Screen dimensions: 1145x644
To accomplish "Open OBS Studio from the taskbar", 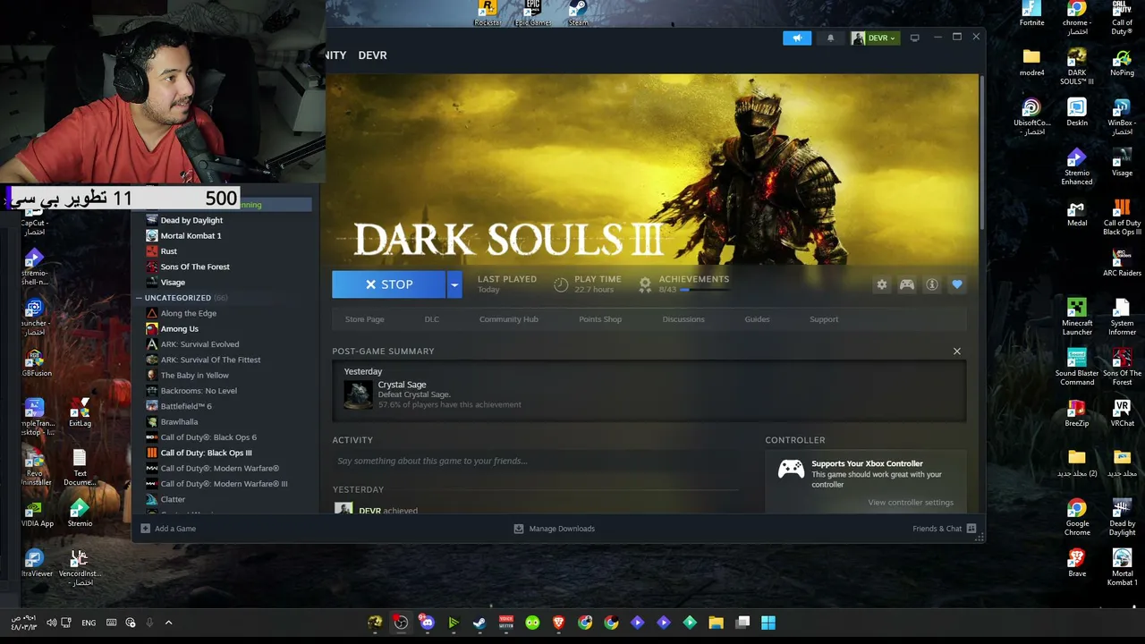I will point(401,623).
